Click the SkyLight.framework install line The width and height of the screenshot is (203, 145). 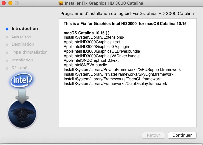(x=118, y=74)
